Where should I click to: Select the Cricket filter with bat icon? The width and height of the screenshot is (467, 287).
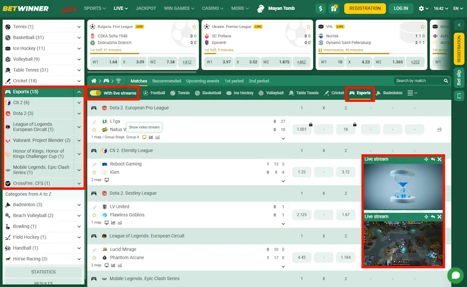(334, 93)
